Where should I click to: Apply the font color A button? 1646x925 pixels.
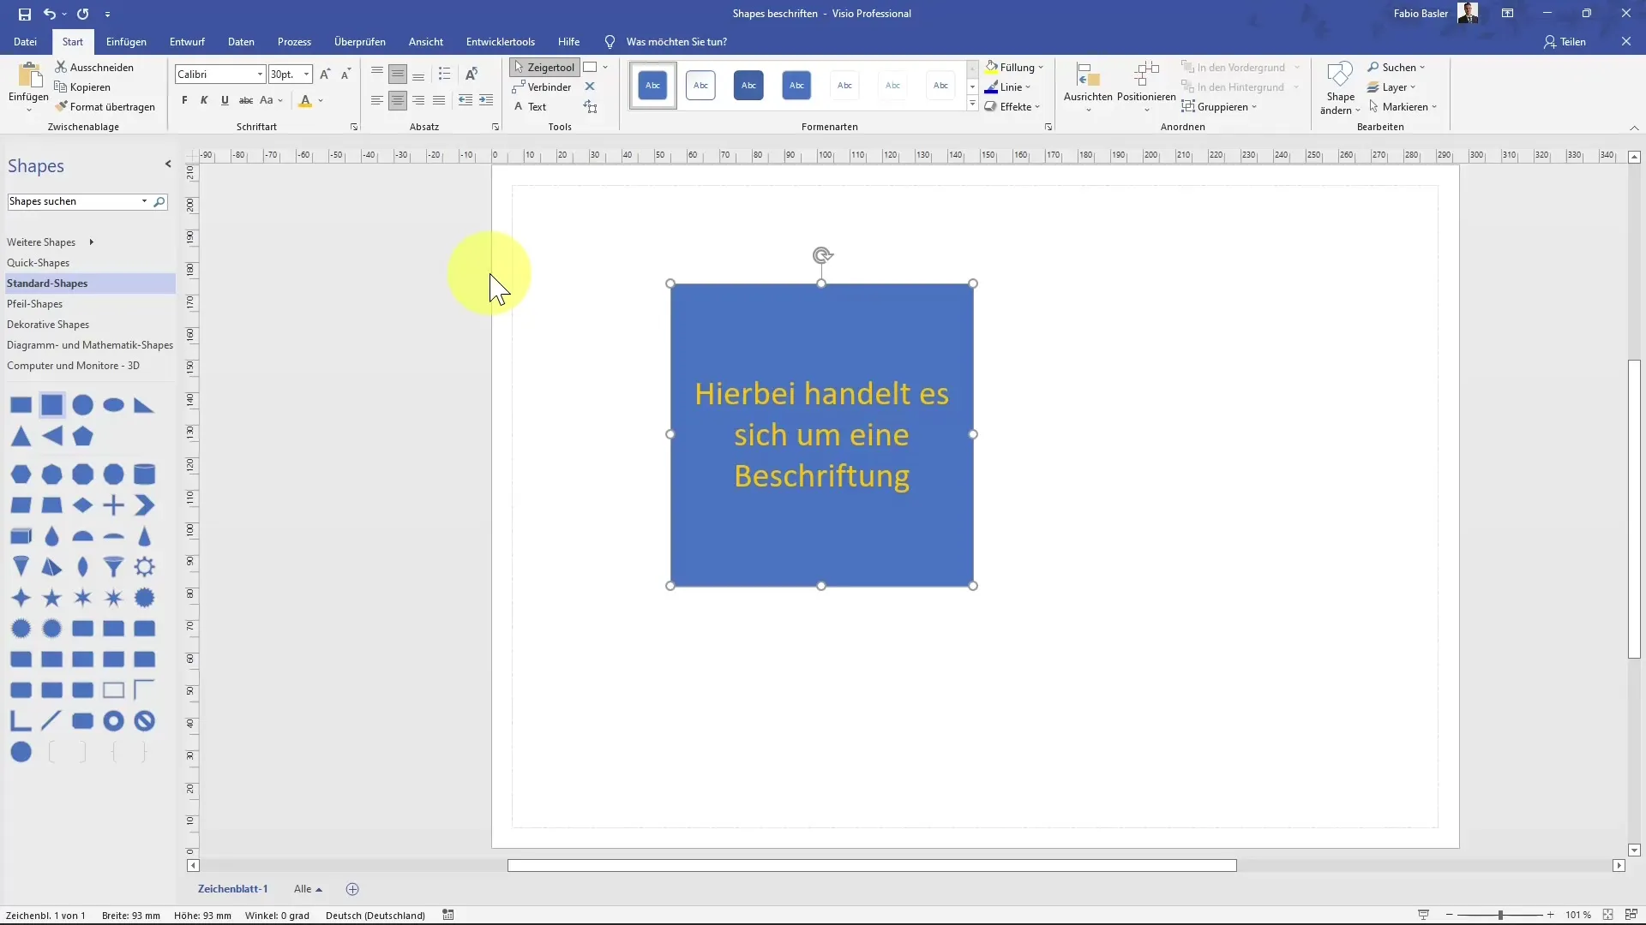tap(305, 100)
